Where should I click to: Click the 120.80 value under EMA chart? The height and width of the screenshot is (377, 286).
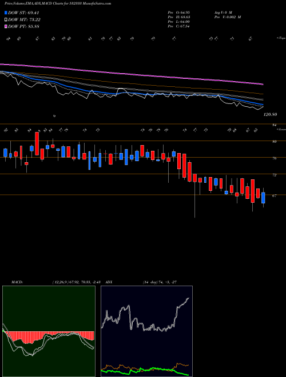point(270,114)
